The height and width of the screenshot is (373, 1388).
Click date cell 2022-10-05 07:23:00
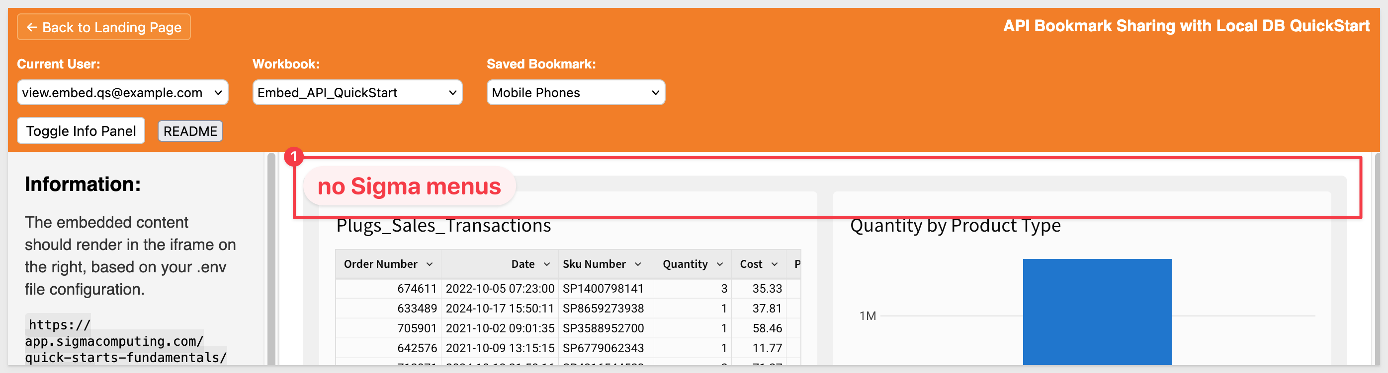click(x=500, y=289)
